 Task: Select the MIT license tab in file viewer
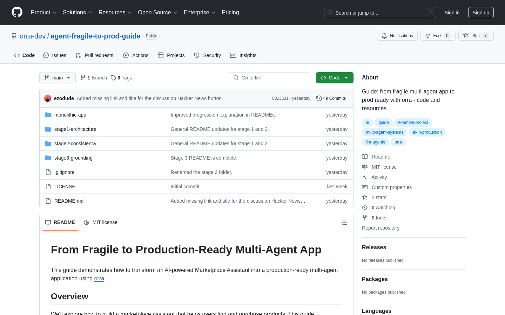(100, 223)
